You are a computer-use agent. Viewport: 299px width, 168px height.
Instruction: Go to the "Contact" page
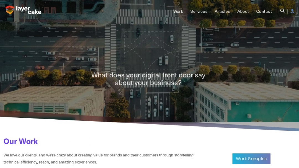264,11
